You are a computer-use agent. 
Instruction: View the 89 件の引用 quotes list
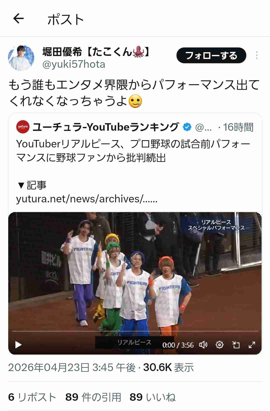[93, 397]
